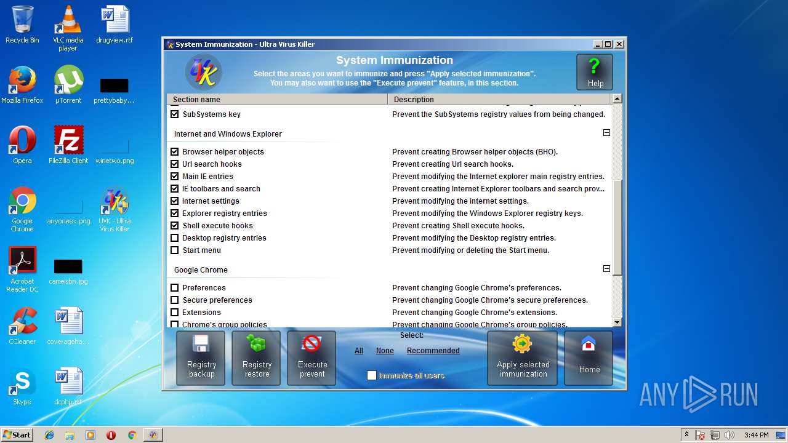Click Apply selected immunization
The image size is (788, 443).
523,358
